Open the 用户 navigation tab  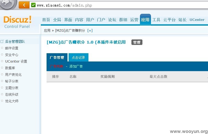click(90, 20)
